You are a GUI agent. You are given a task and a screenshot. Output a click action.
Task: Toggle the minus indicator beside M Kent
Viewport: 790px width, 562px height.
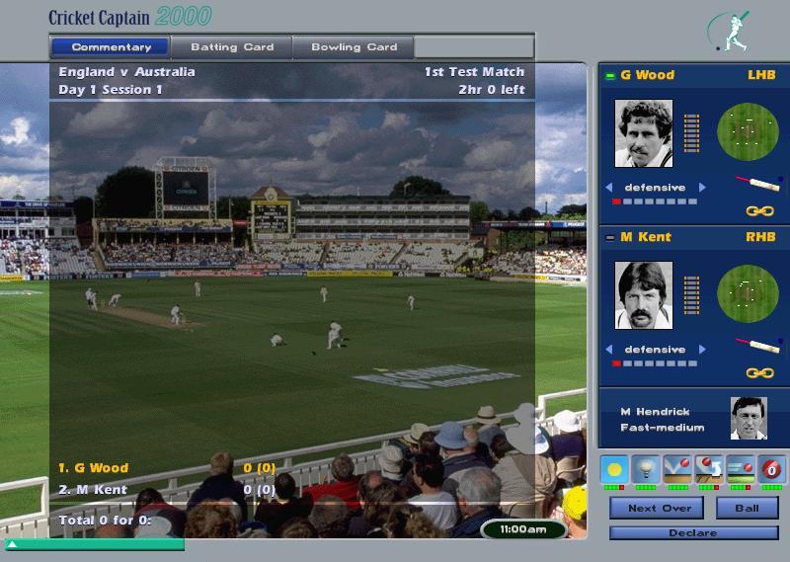pos(610,238)
